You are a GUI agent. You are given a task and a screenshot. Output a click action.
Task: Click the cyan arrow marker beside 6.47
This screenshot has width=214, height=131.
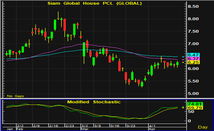coord(183,56)
